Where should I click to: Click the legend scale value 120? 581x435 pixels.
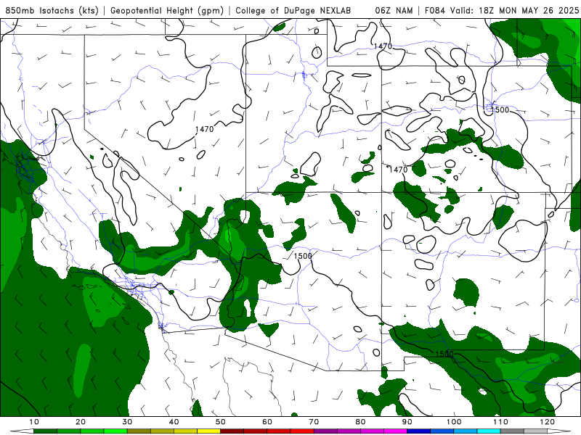(x=548, y=422)
